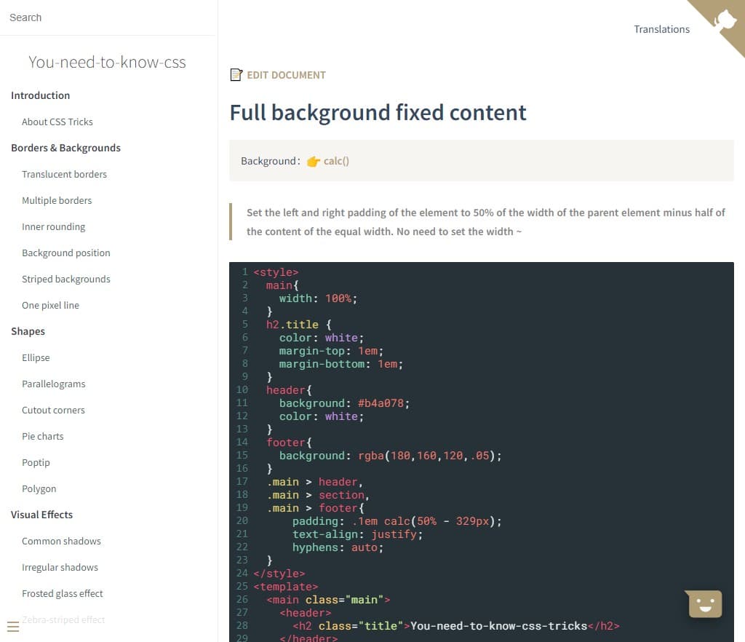This screenshot has width=745, height=642.
Task: Go to About CSS Tricks page
Action: click(x=57, y=122)
